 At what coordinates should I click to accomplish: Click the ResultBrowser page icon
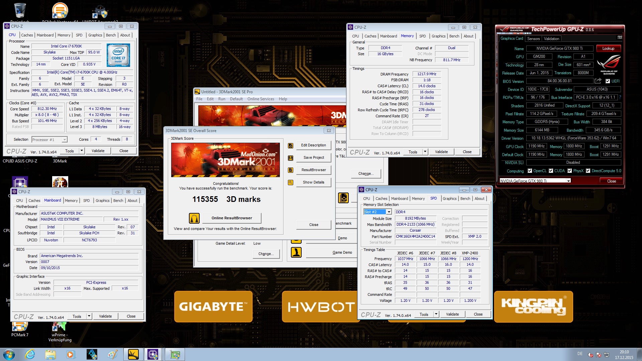pyautogui.click(x=291, y=170)
